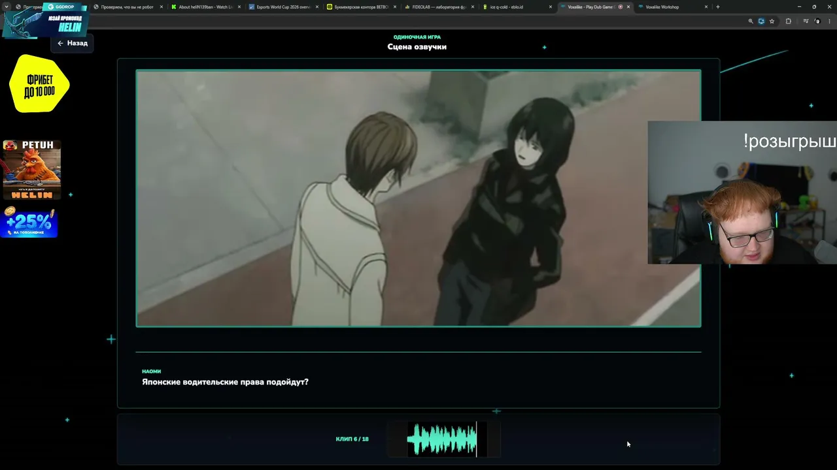Go back with the Назад button
Viewport: 837px width, 470px height.
pyautogui.click(x=72, y=43)
